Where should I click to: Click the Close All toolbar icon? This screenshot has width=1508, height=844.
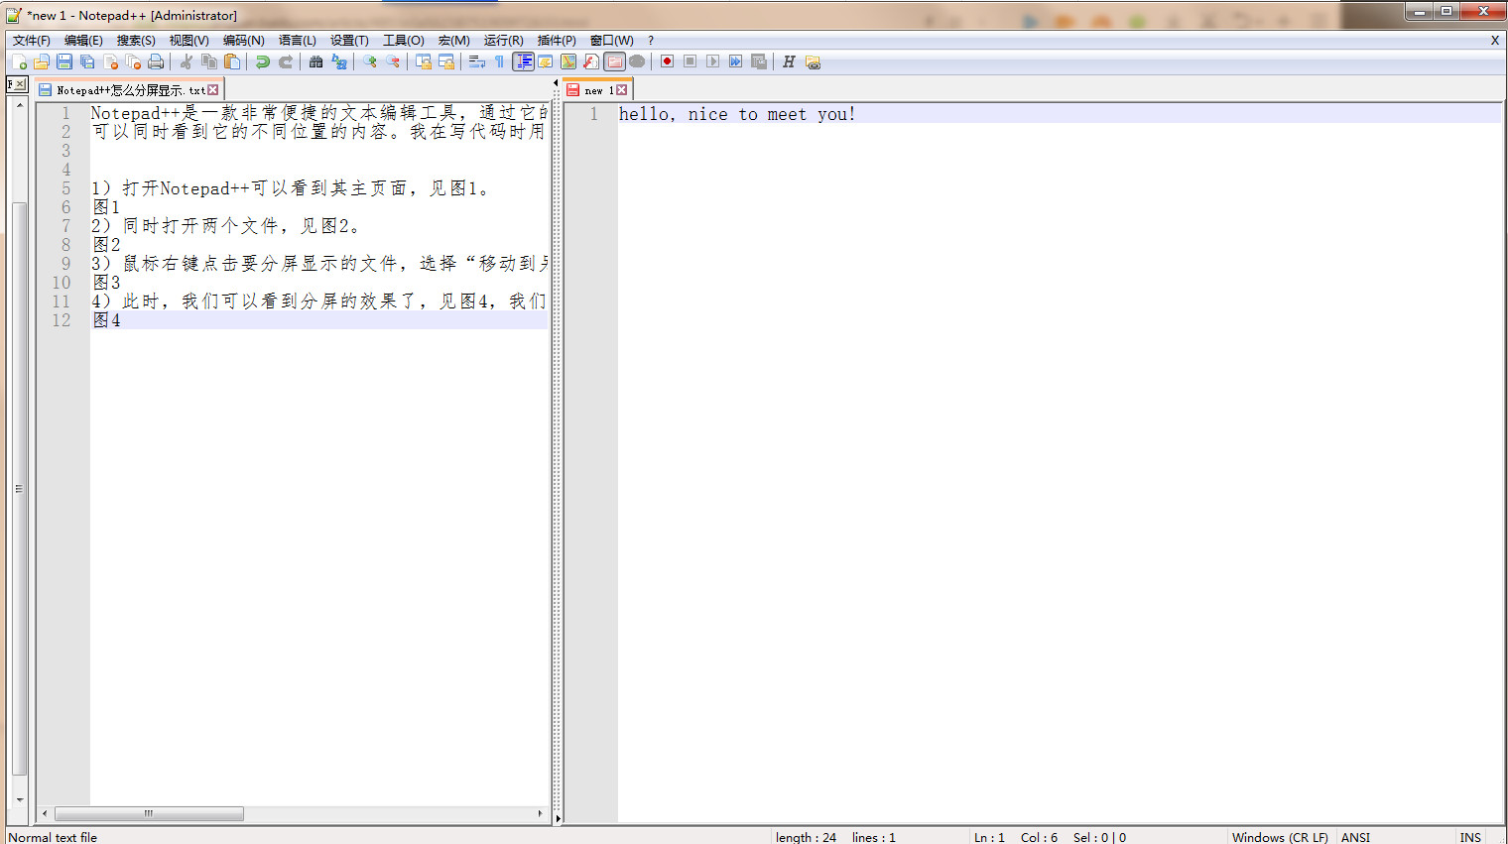[x=133, y=61]
